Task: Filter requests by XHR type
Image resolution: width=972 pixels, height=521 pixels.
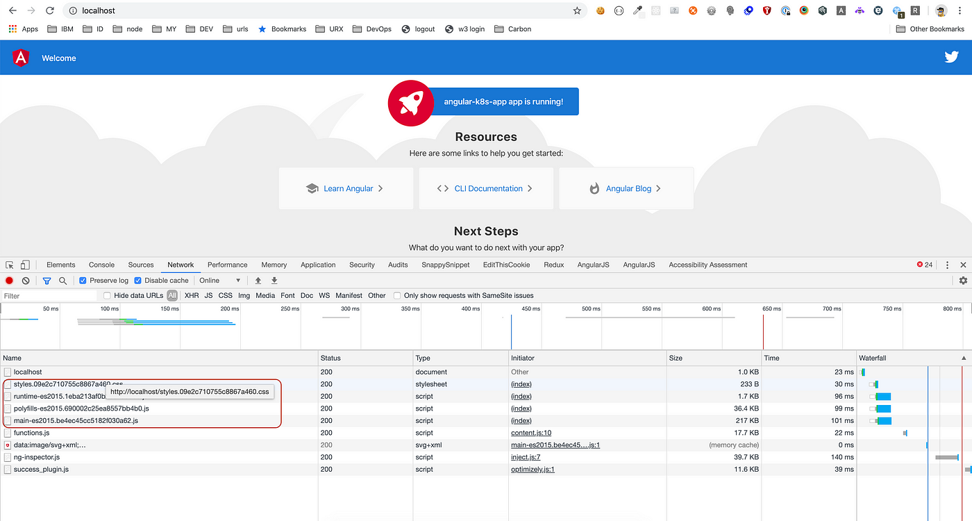Action: pyautogui.click(x=192, y=296)
